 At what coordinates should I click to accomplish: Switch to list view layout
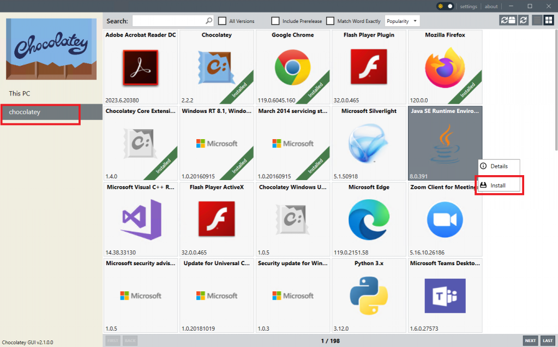(537, 20)
